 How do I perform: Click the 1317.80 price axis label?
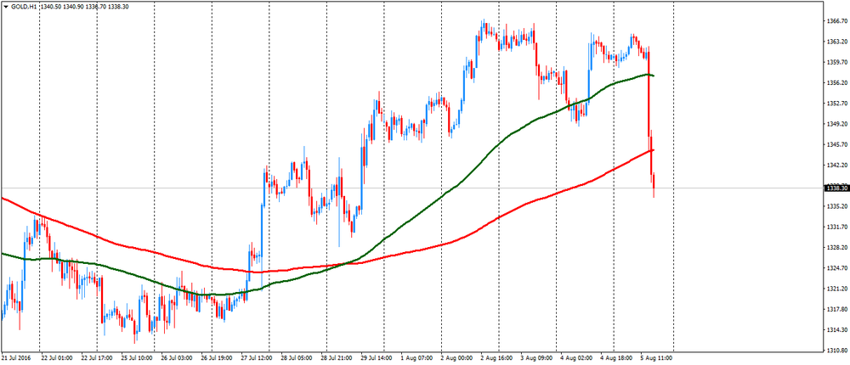(x=836, y=309)
